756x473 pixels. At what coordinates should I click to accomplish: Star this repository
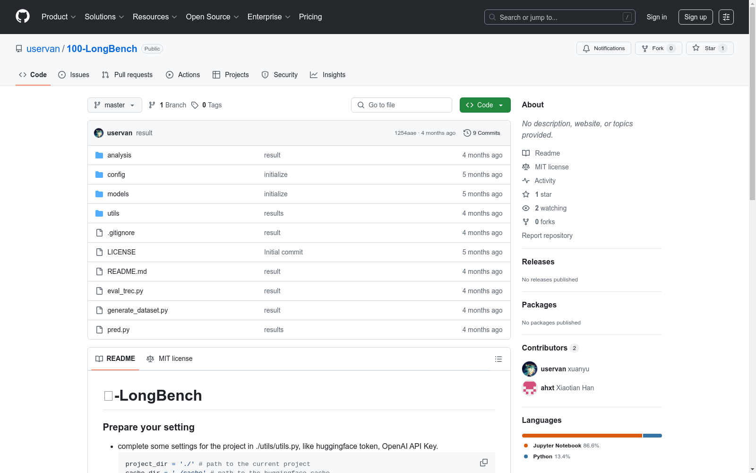click(x=709, y=48)
